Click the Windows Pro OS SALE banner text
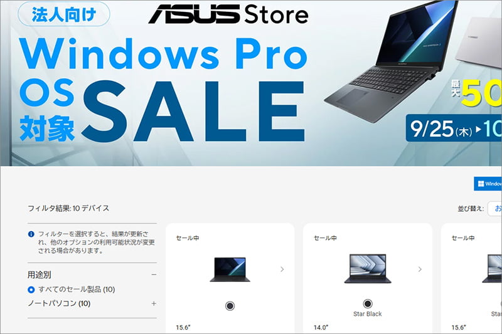 (163, 90)
